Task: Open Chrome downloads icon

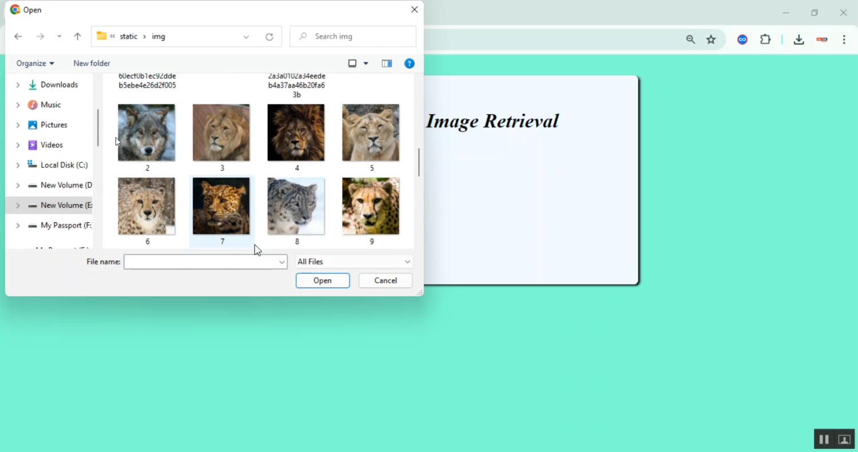Action: [x=799, y=39]
